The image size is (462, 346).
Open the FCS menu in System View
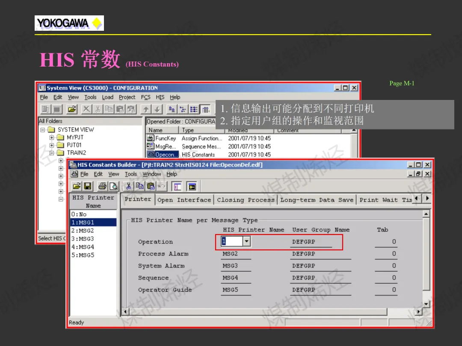(145, 97)
